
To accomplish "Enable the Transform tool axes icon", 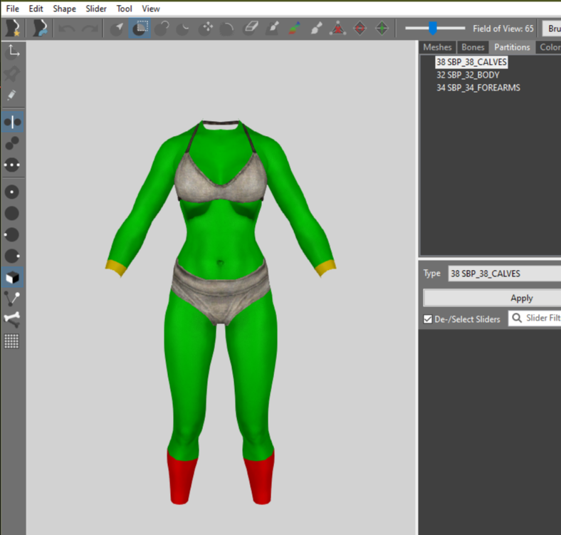I will [13, 51].
